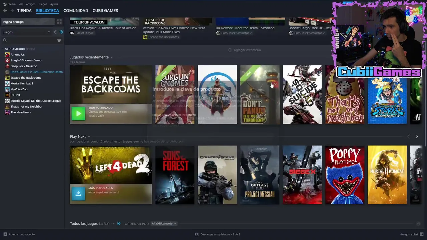Click The Headliners list icon
The height and width of the screenshot is (240, 427).
7,112
